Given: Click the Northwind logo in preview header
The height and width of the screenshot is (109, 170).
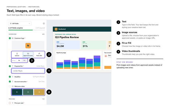Looking at the screenshot, I should 56,29.
